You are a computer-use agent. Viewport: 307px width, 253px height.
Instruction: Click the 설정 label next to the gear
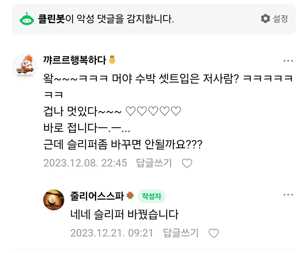(x=280, y=18)
